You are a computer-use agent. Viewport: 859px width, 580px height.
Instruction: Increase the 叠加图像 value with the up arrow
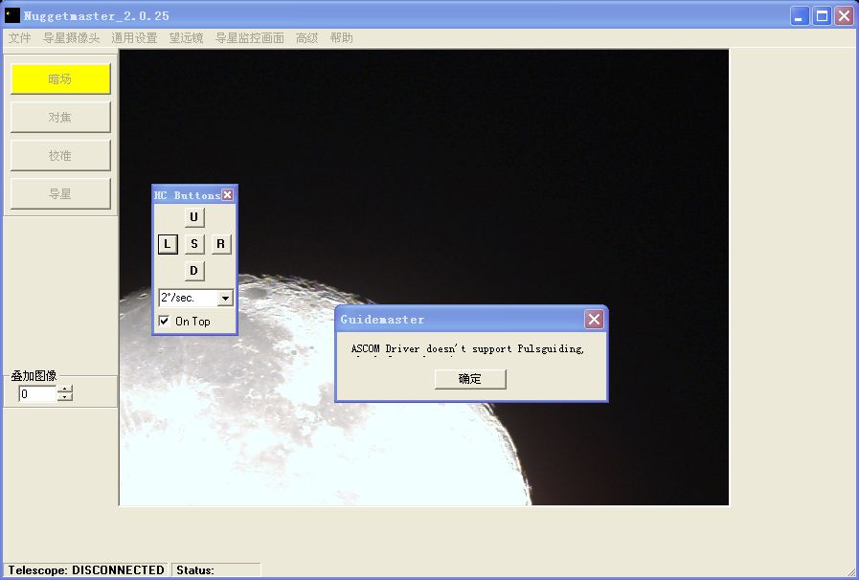pyautogui.click(x=65, y=390)
